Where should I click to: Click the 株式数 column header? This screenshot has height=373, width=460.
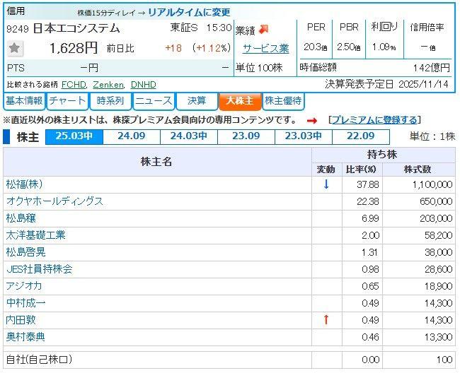point(418,170)
